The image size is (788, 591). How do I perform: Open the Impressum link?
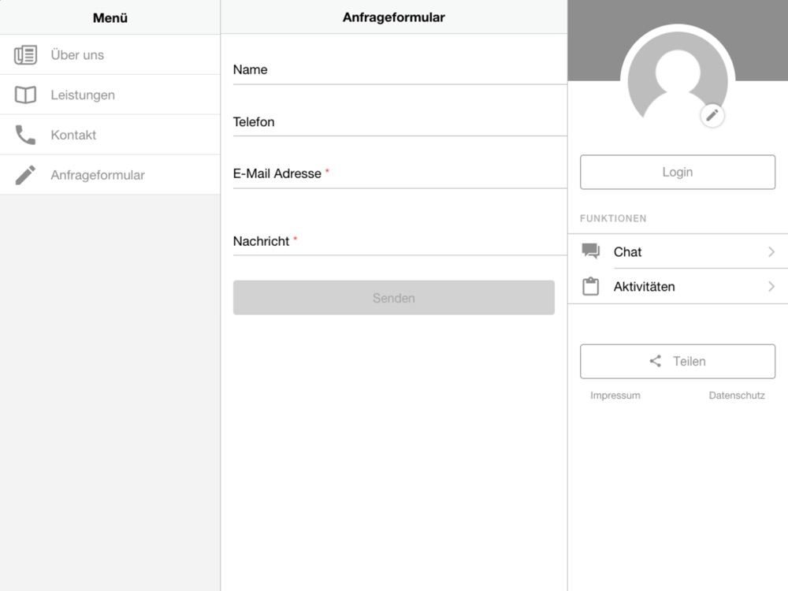tap(615, 396)
